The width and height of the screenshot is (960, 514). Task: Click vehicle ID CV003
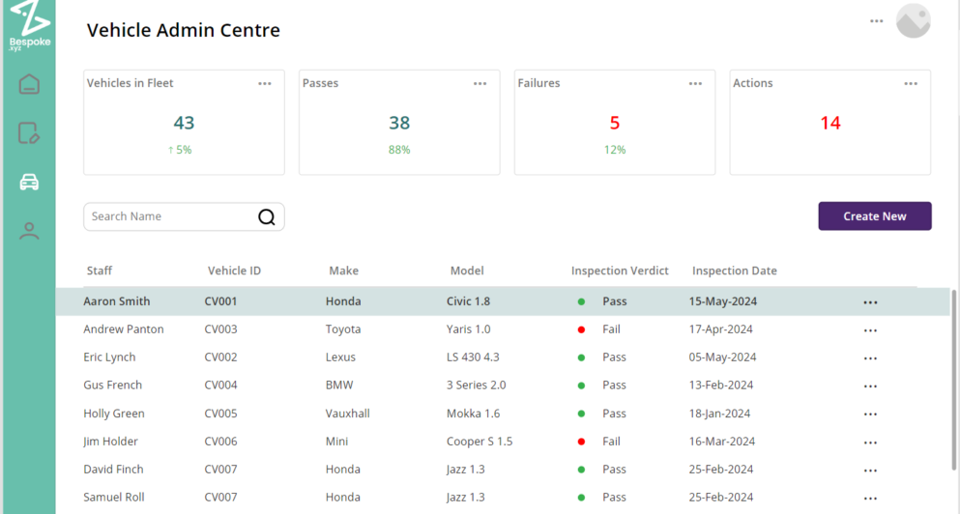click(x=220, y=329)
